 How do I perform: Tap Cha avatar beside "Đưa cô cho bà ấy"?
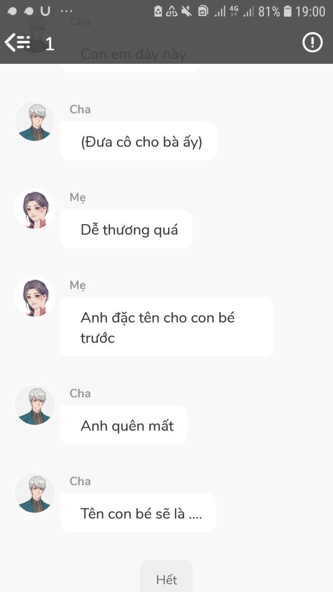click(34, 122)
